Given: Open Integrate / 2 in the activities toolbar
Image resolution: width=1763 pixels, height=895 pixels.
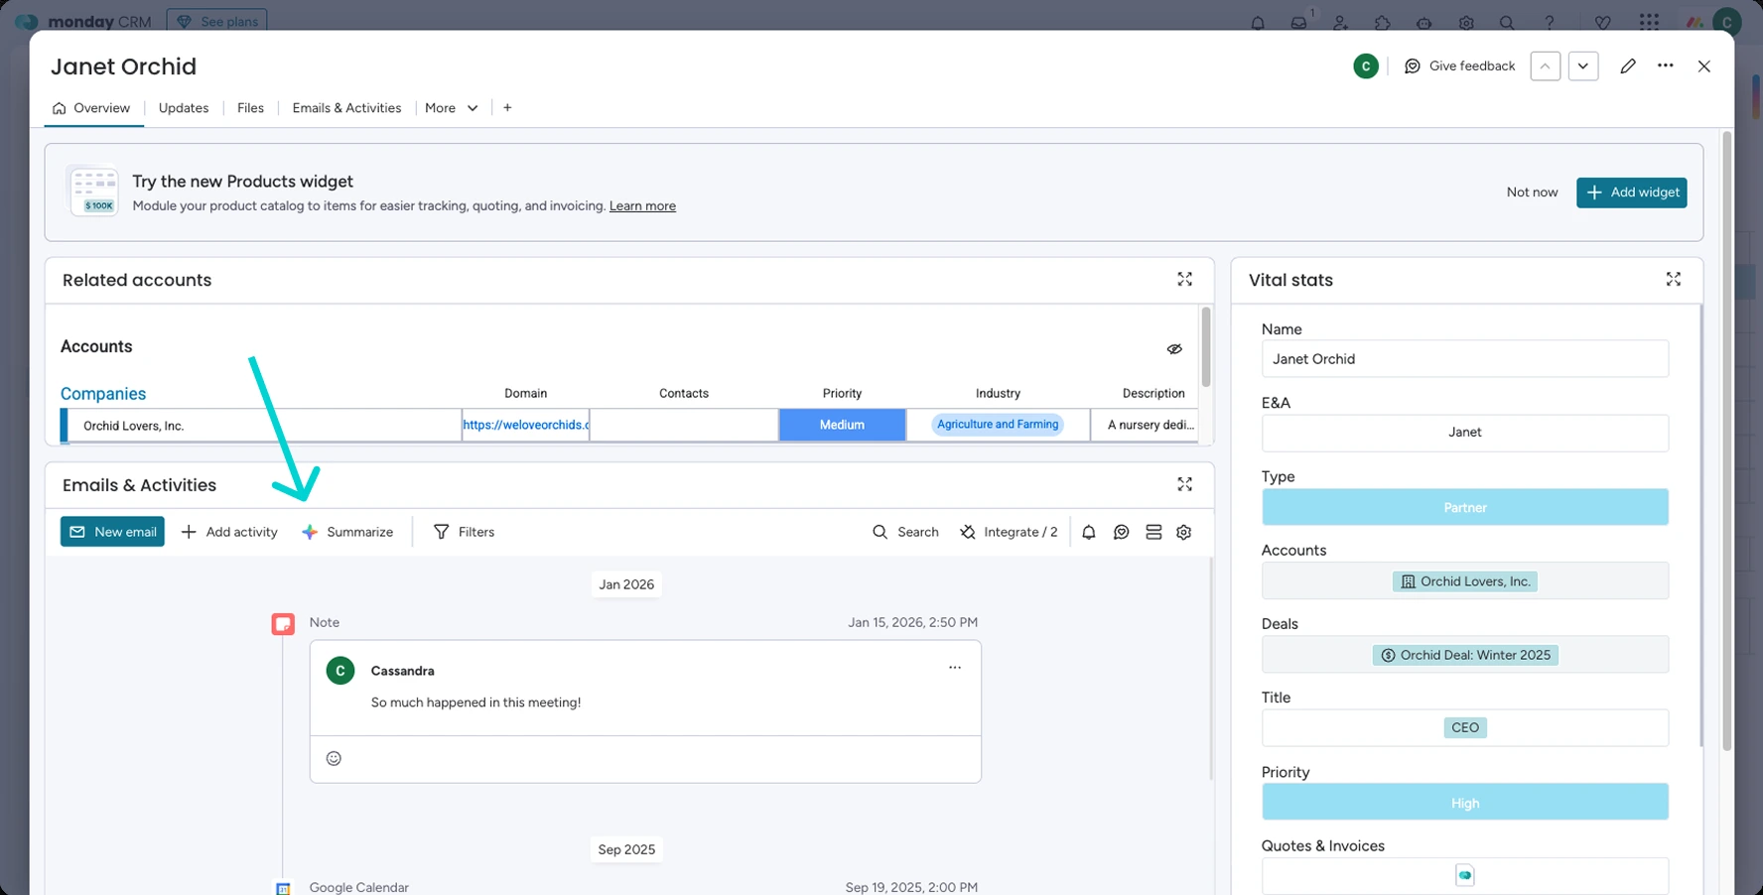Looking at the screenshot, I should (x=1009, y=532).
